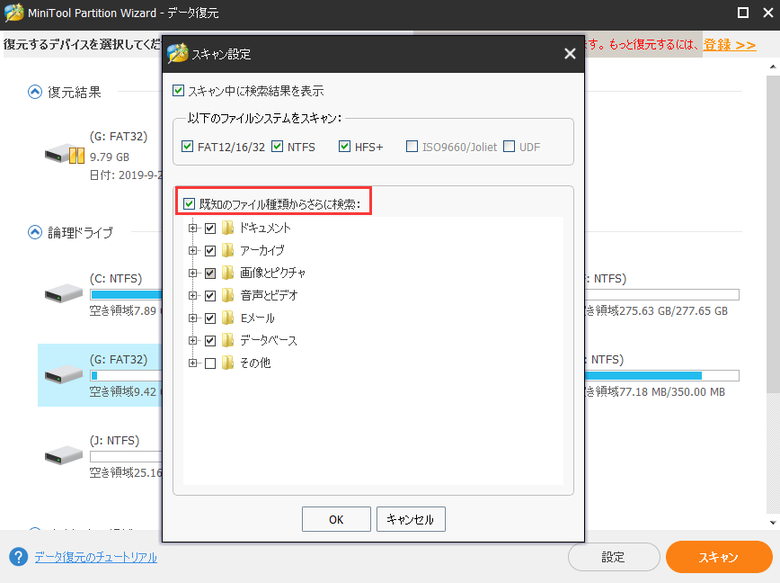
Task: Click the アーカイブ folder icon
Action: [x=227, y=250]
